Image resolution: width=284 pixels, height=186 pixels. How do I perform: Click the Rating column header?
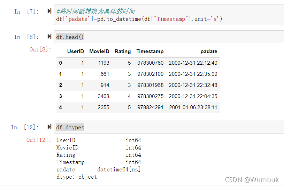(x=123, y=51)
